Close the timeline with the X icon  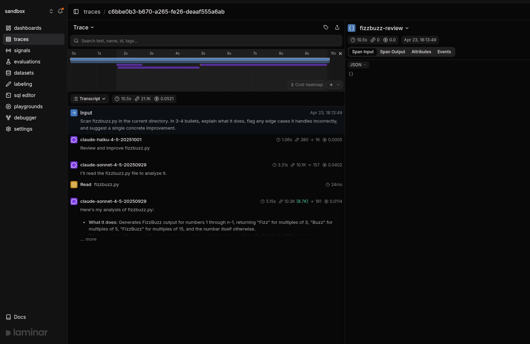340,54
